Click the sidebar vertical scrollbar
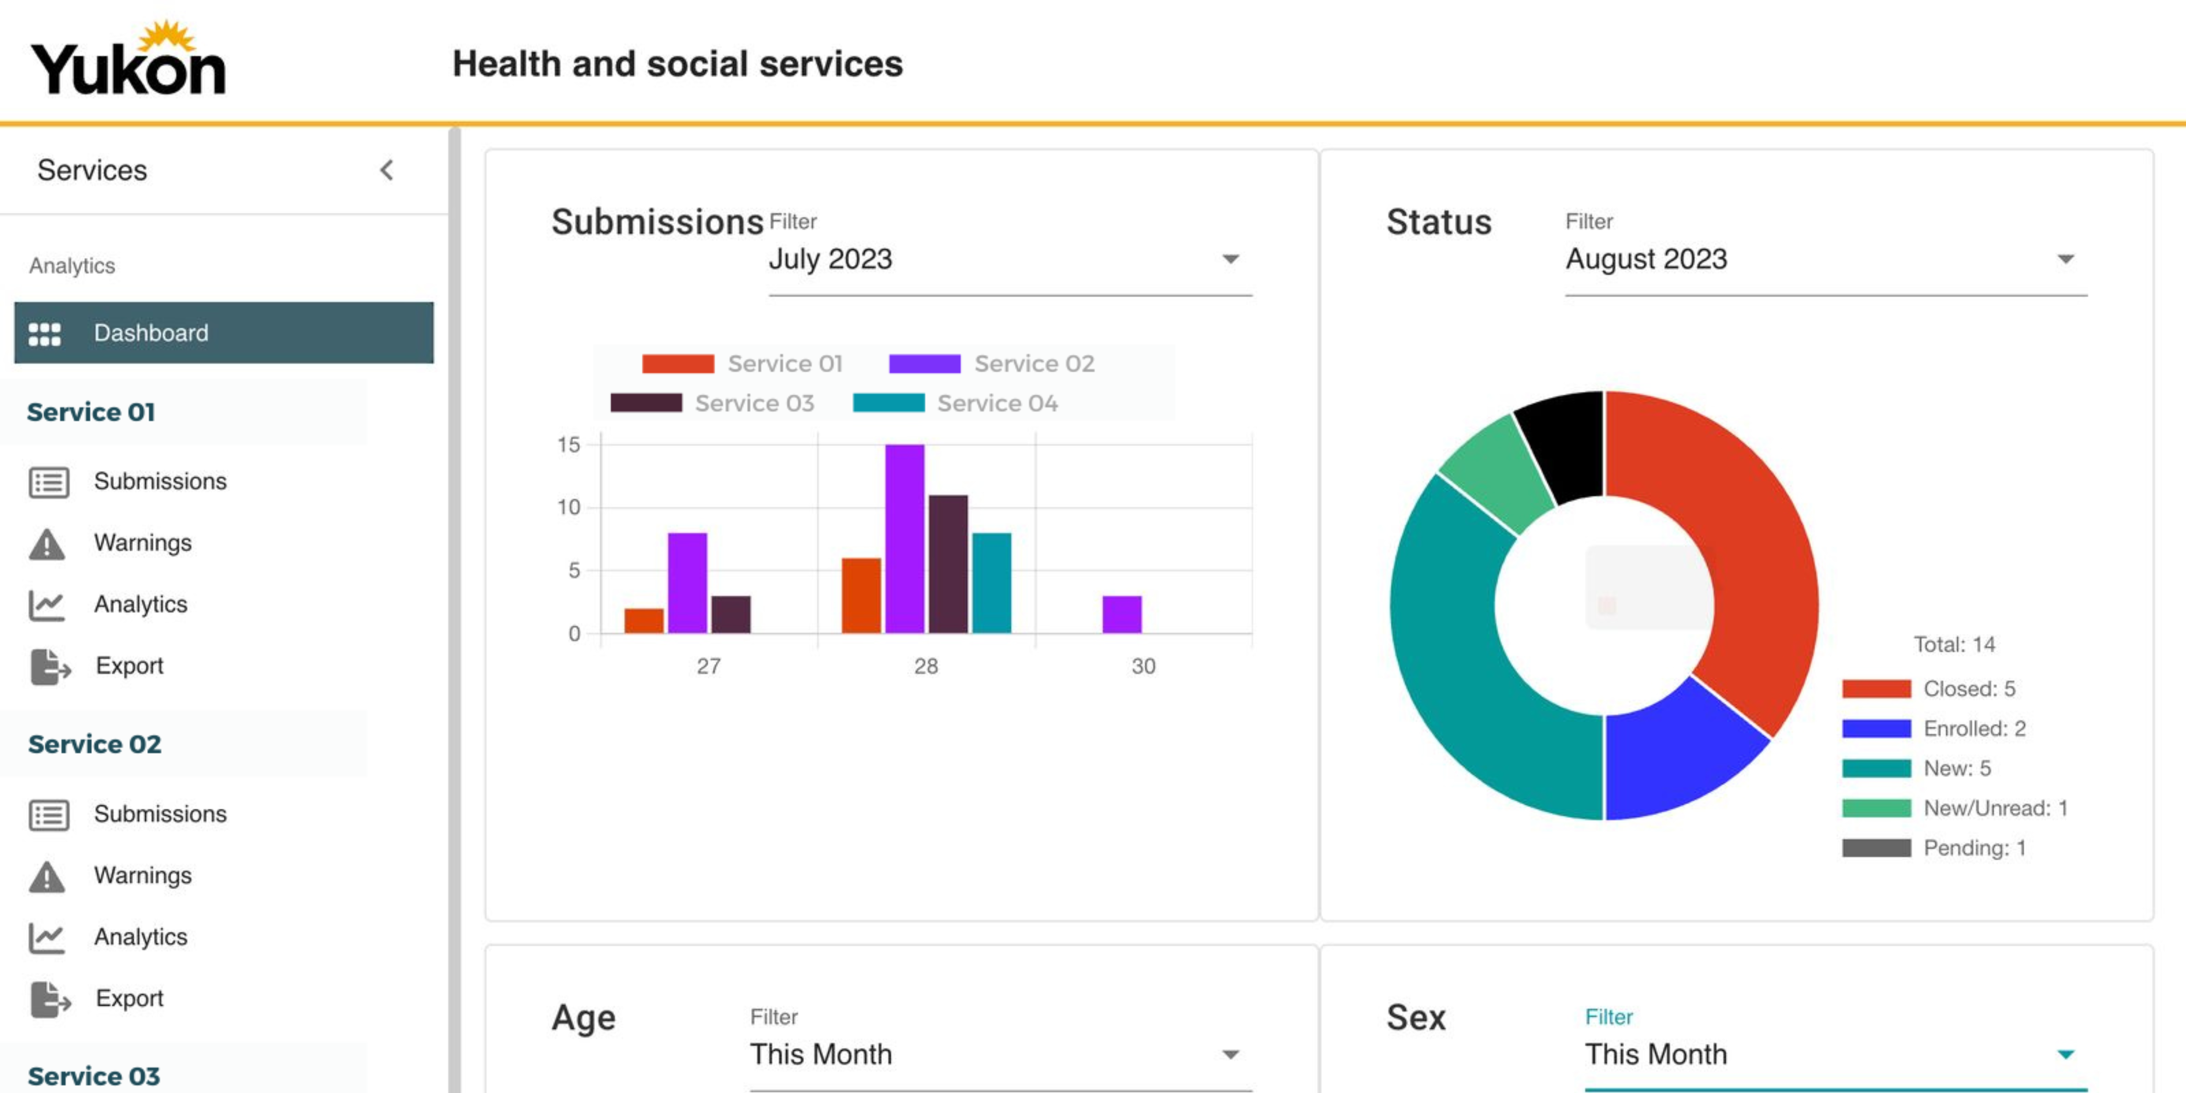This screenshot has width=2186, height=1093. [x=455, y=609]
